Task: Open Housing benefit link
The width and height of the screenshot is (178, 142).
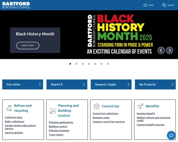Action: [146, 114]
